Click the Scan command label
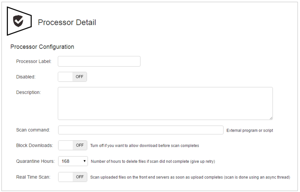This screenshot has height=192, width=300. pos(33,130)
